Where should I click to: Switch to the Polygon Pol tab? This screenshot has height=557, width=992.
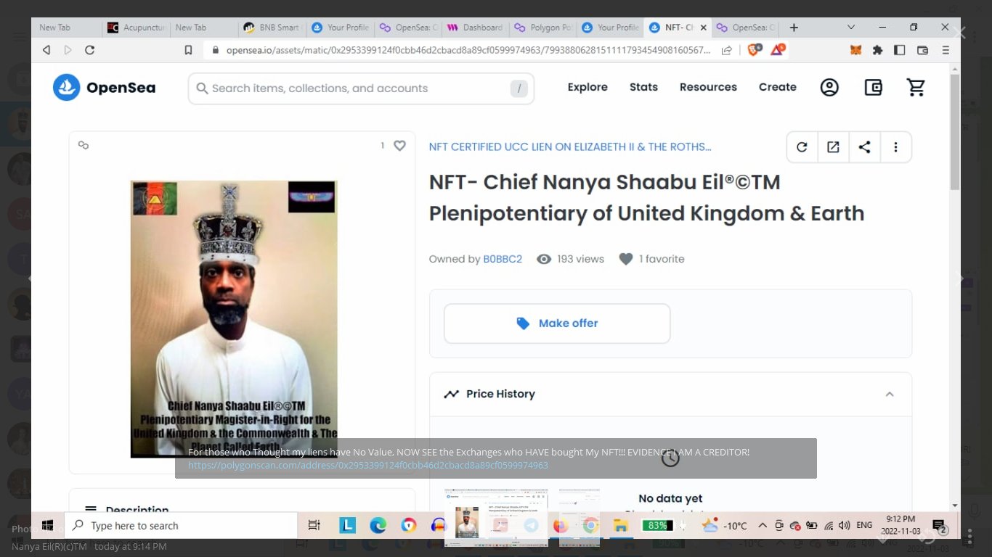[543, 28]
